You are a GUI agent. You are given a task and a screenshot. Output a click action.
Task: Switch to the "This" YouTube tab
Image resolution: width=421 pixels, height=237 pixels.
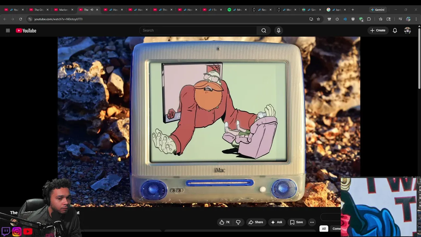(163, 10)
